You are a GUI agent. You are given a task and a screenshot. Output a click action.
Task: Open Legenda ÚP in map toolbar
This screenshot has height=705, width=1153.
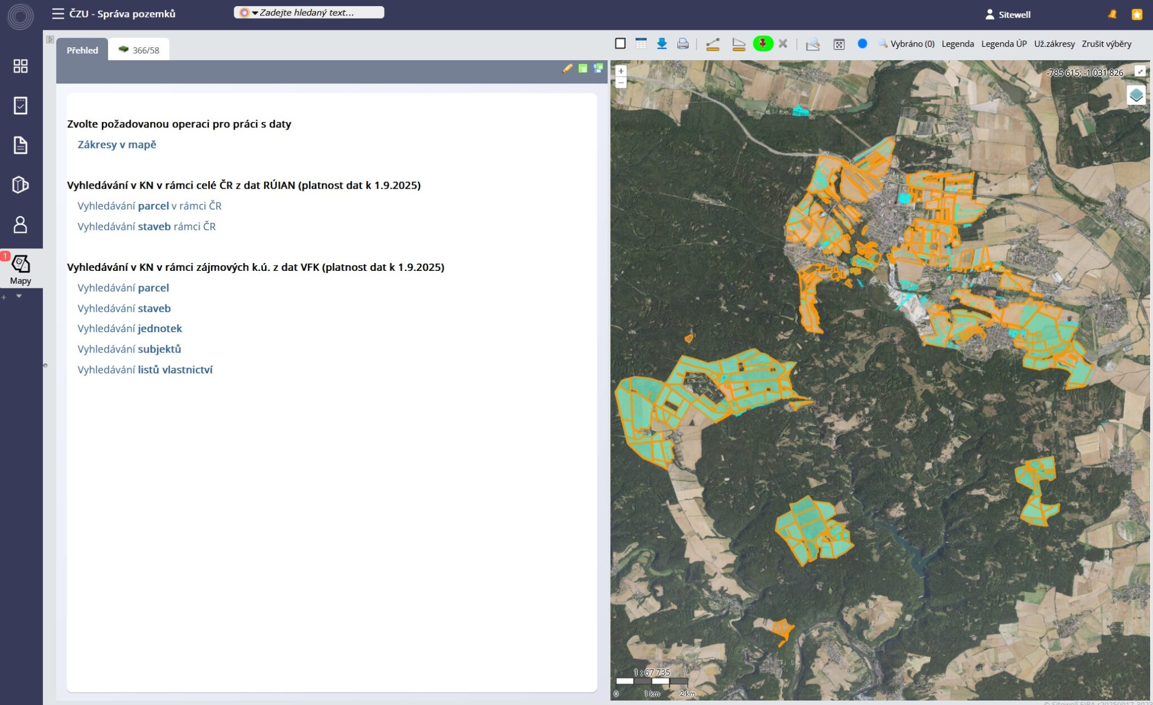[x=1003, y=44]
